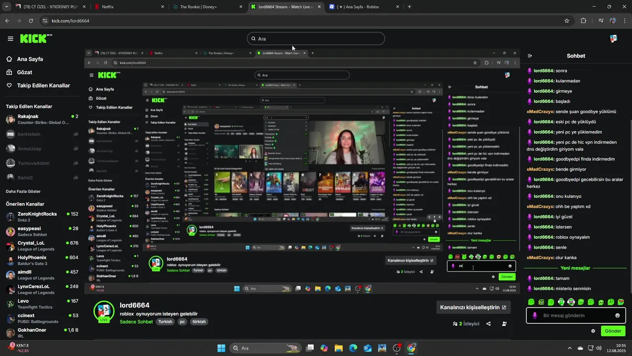The image size is (632, 356).
Task: Open Crystal_LoL recommended channel
Action: 42,246
